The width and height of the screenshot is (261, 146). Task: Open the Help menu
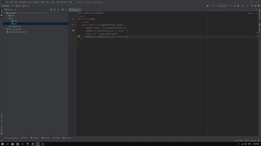71,2
